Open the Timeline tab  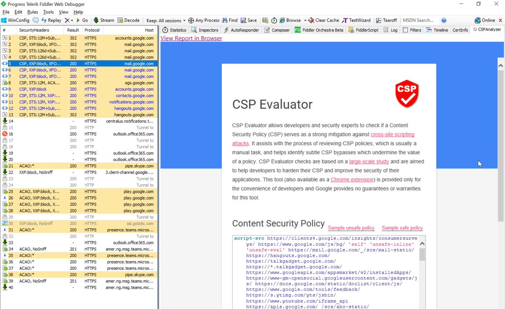[437, 30]
